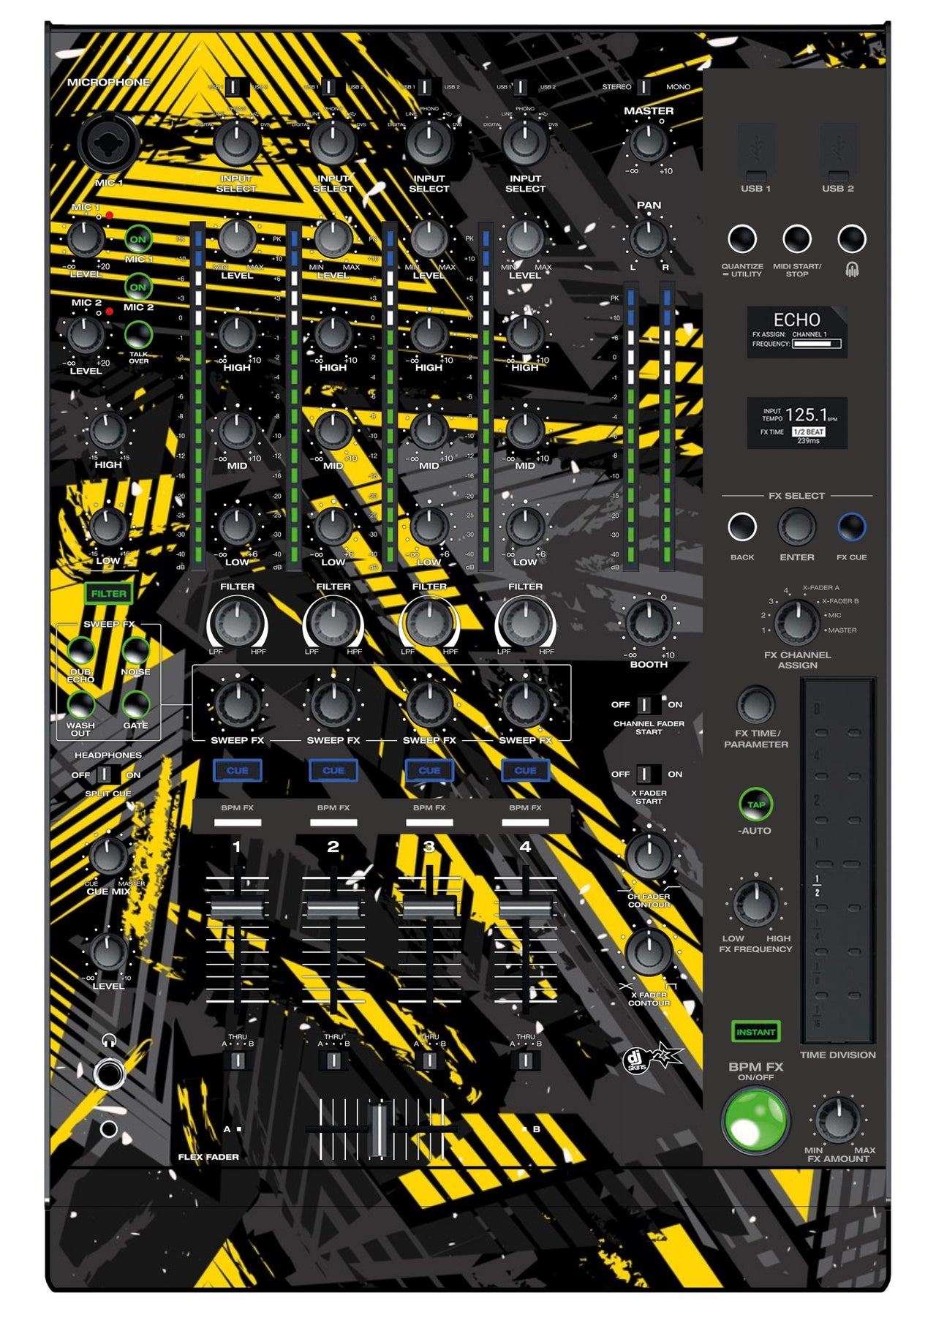The width and height of the screenshot is (936, 1331).
Task: Click the FX Time/Parameter knob
Action: click(x=756, y=705)
